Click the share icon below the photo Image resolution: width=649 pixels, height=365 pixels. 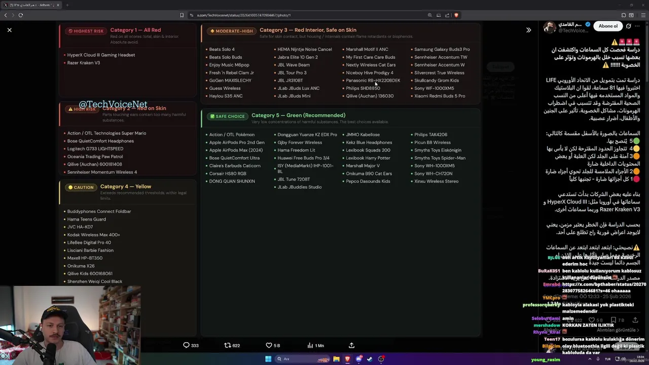point(351,345)
